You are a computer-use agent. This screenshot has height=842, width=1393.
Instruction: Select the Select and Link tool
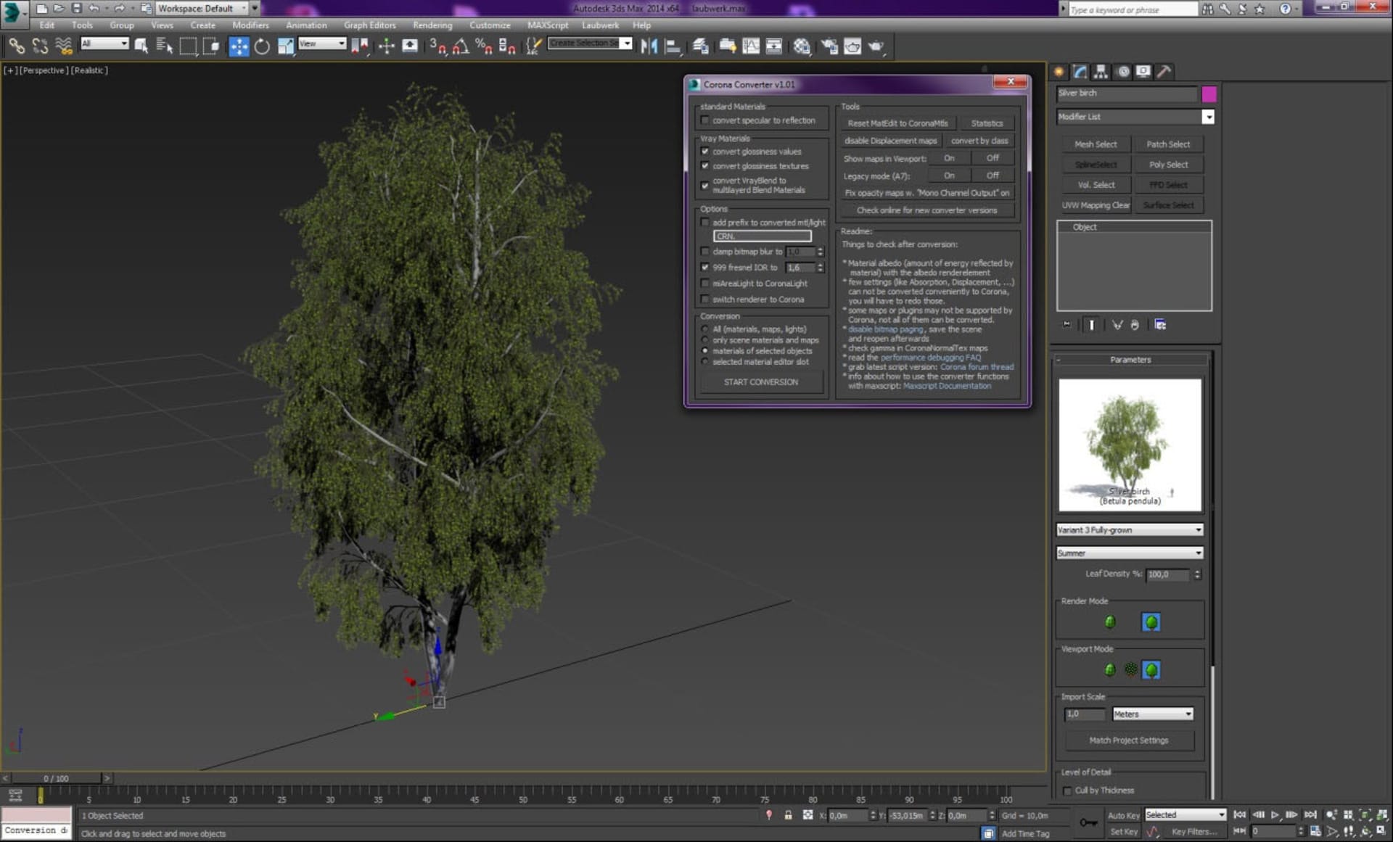pos(16,46)
